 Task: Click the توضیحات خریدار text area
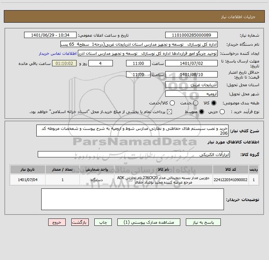(132, 199)
